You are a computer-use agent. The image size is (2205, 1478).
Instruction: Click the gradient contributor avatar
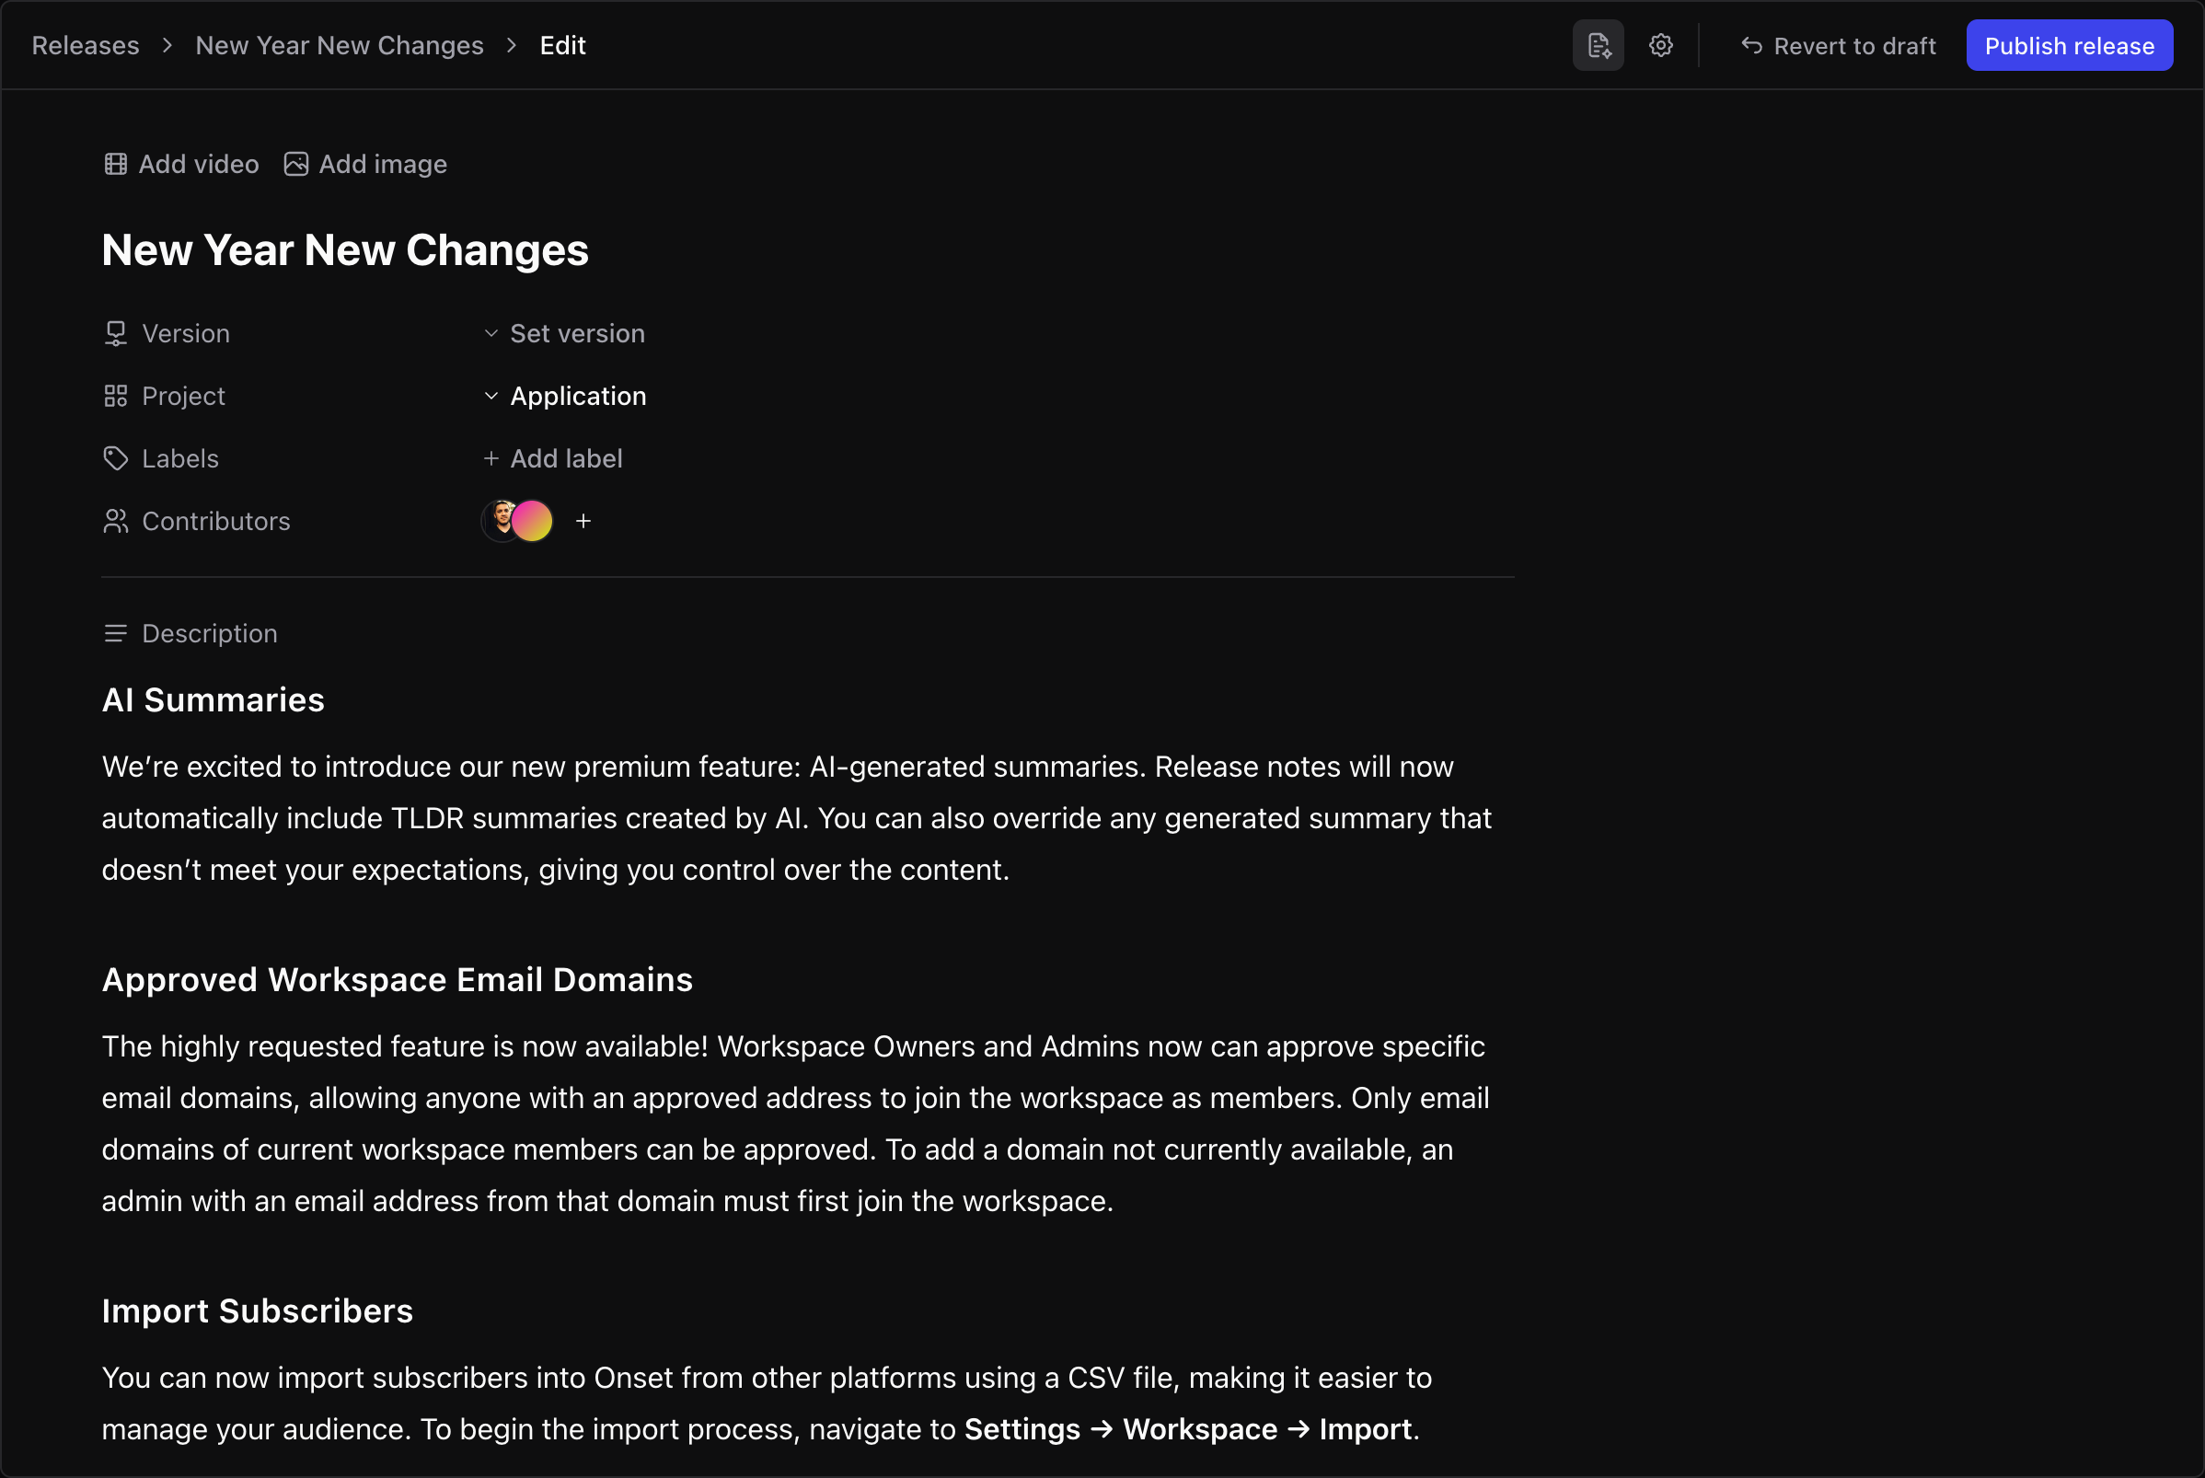coord(534,520)
